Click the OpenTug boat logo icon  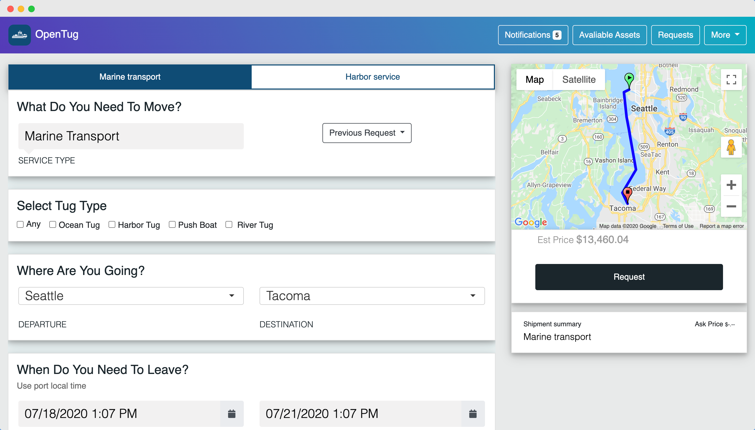(19, 35)
